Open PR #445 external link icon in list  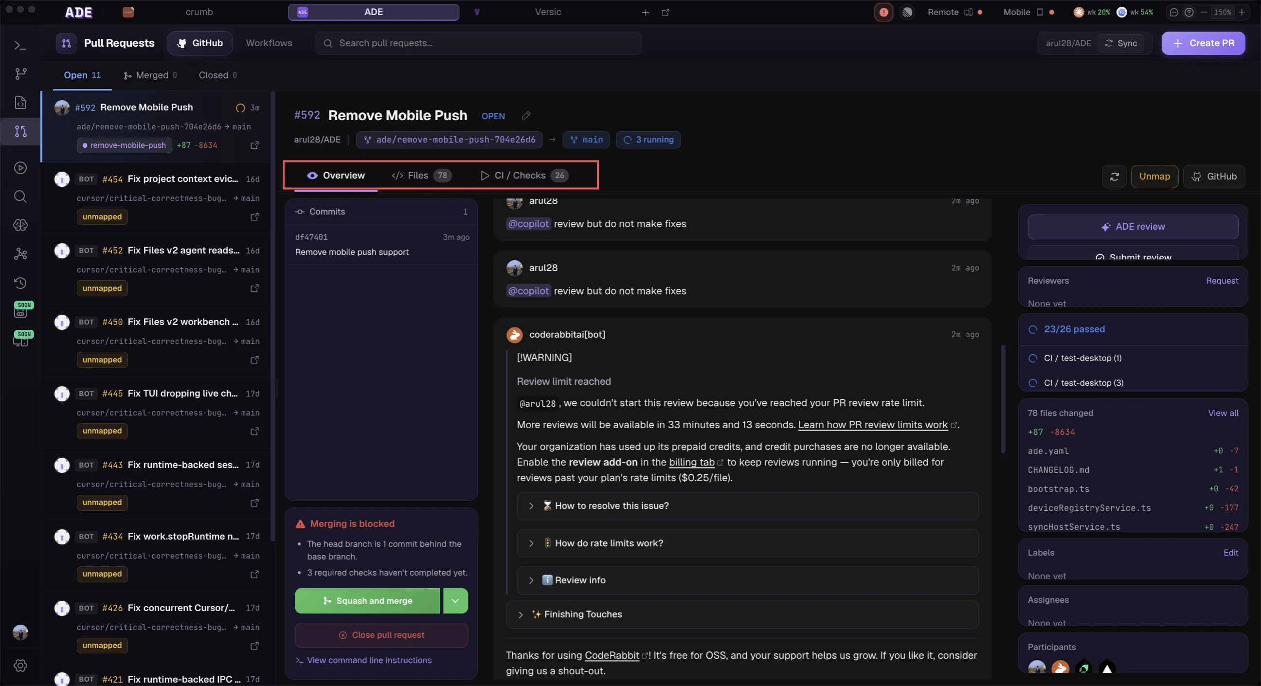point(254,432)
